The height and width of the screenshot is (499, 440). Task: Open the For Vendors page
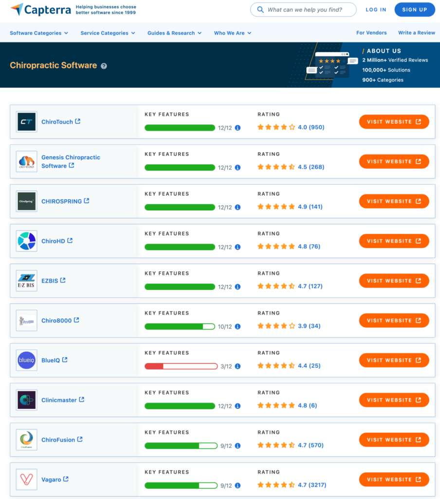point(371,33)
